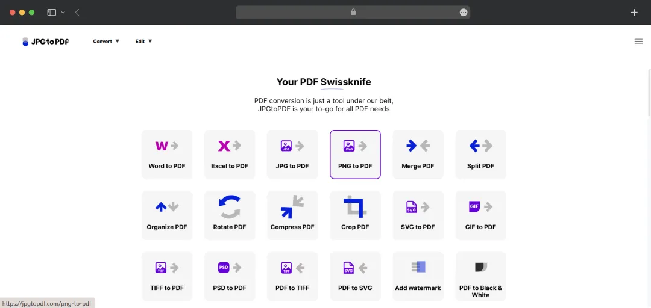
Task: Open the Compress PDF inward arrows icon
Action: (x=292, y=207)
